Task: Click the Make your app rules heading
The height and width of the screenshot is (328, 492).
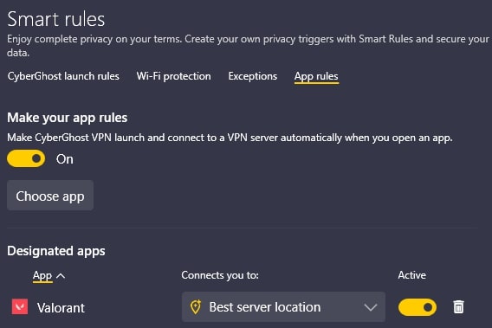Action: tap(68, 118)
